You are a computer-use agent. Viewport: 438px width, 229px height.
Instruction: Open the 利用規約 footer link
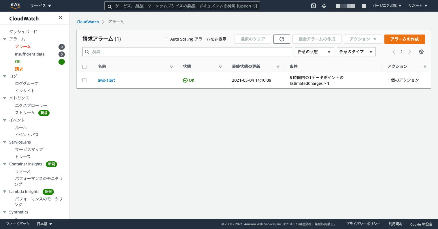(x=396, y=224)
